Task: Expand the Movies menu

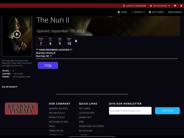Action: click(x=138, y=12)
